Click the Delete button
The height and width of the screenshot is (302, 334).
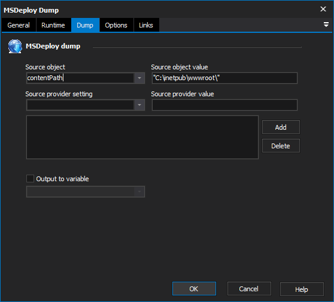pyautogui.click(x=281, y=146)
